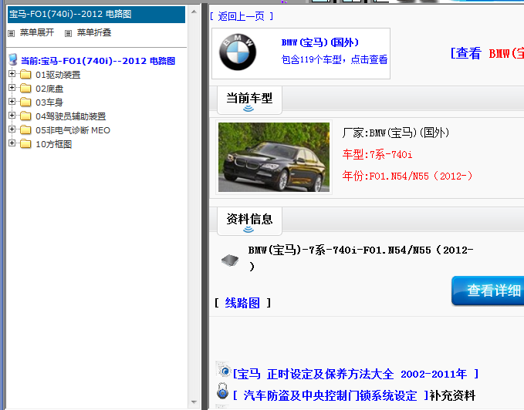Select the 04驾驶员辅助装置 label

pyautogui.click(x=71, y=116)
